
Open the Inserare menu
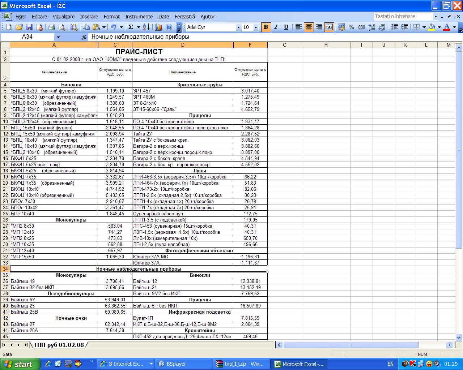pos(89,17)
